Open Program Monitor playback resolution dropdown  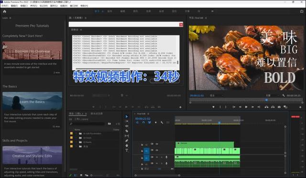click(273, 95)
